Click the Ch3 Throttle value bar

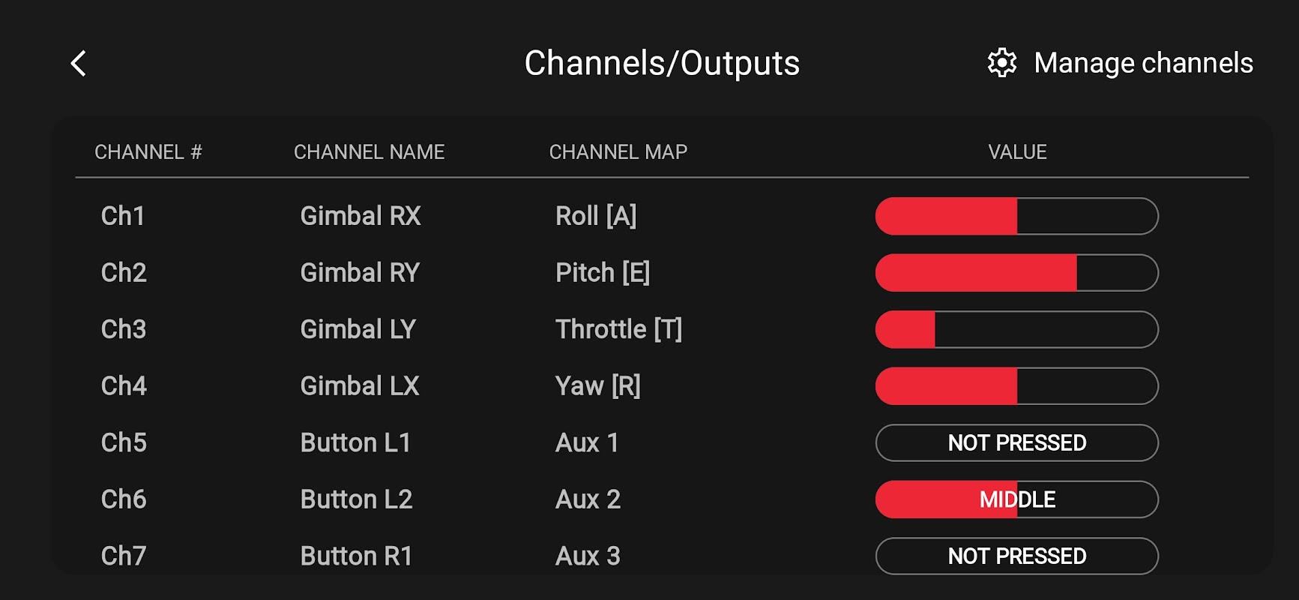[1016, 329]
